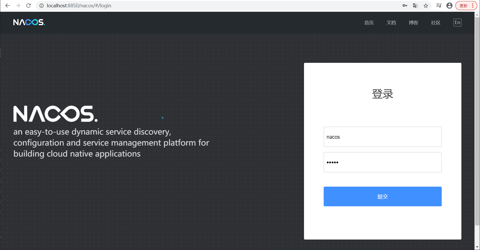The height and width of the screenshot is (250, 480).
Task: Open the media control icon in the toolbar
Action: pyautogui.click(x=439, y=5)
